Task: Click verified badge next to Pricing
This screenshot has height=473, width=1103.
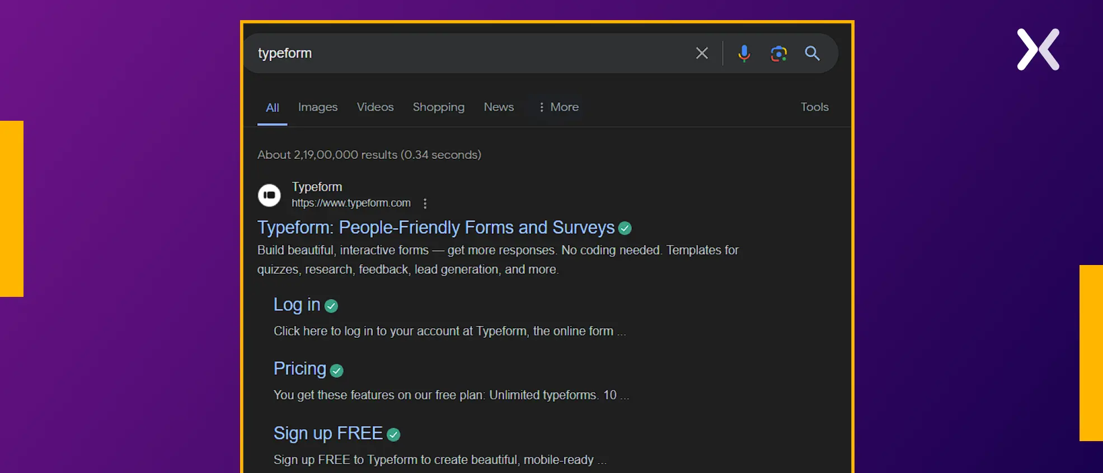Action: [x=336, y=370]
